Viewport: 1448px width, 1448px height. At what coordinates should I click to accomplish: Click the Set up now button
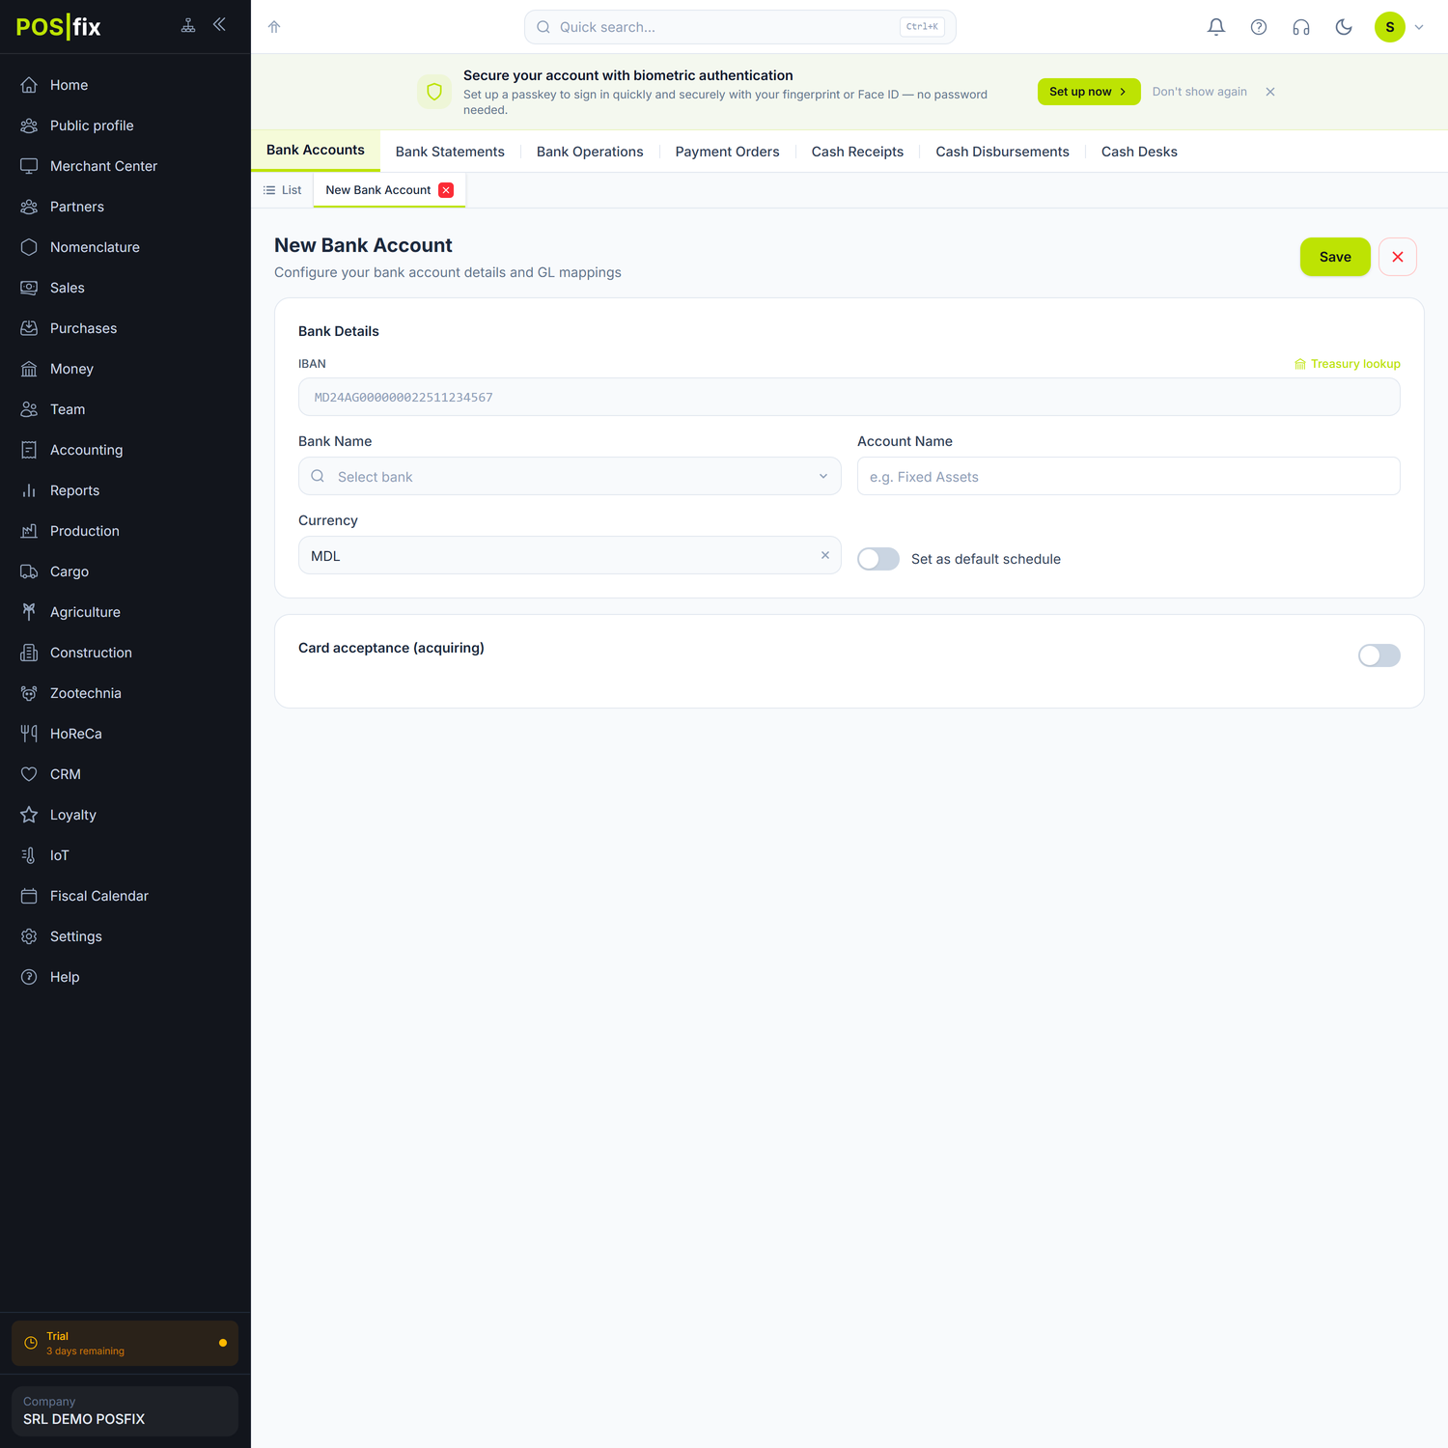coord(1089,92)
